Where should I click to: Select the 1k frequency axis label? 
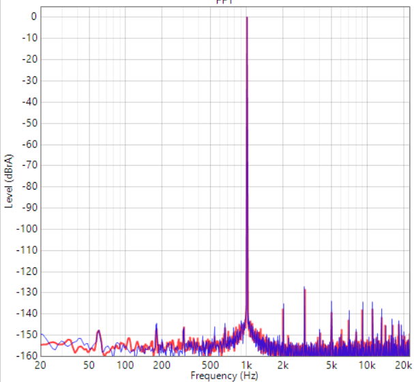(x=246, y=366)
